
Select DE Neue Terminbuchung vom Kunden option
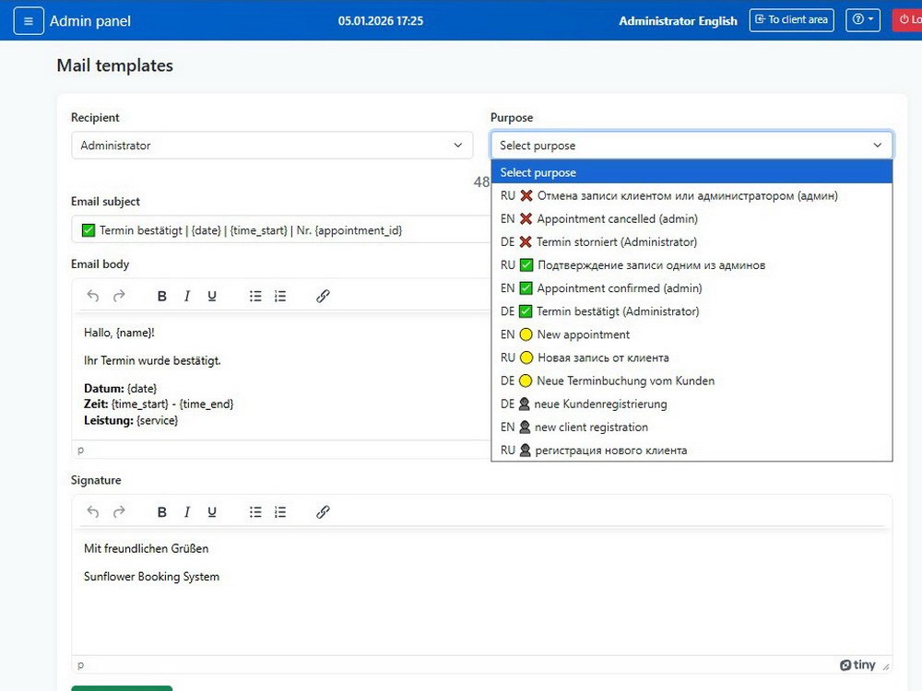pos(691,381)
